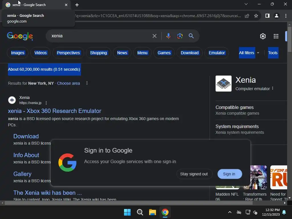This screenshot has width=292, height=219.
Task: Show hidden system tray icons
Action: coord(230,212)
